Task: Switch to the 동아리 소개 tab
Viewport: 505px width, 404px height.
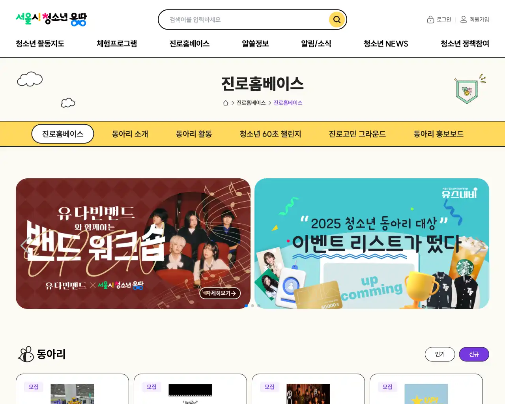Action: 130,134
